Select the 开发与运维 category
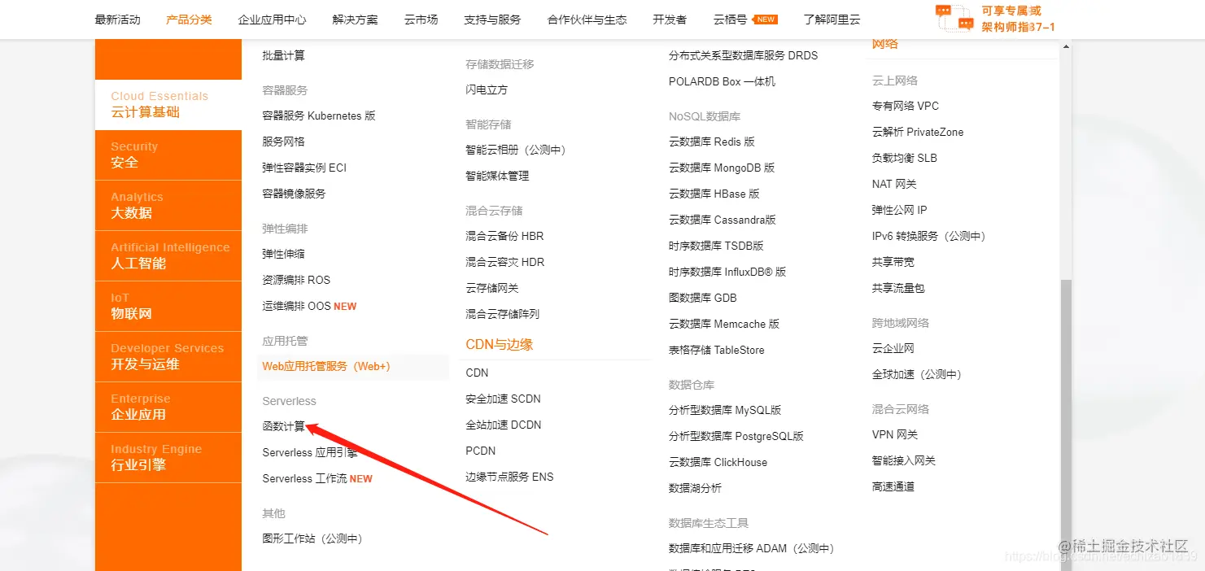This screenshot has width=1205, height=571. tap(168, 357)
